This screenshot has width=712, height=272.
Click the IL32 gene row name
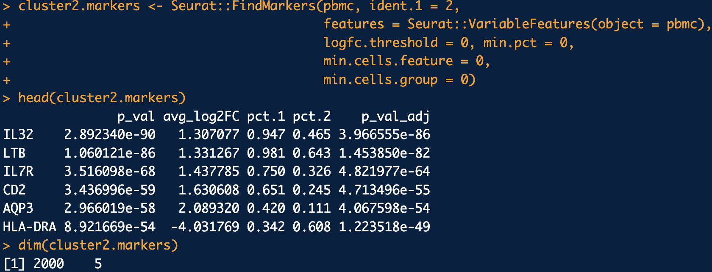tap(18, 135)
